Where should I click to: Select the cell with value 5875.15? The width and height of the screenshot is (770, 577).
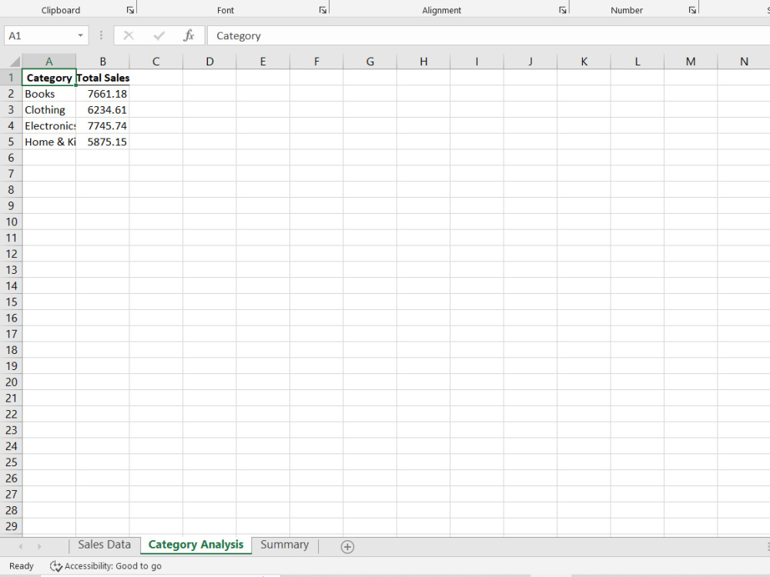102,142
